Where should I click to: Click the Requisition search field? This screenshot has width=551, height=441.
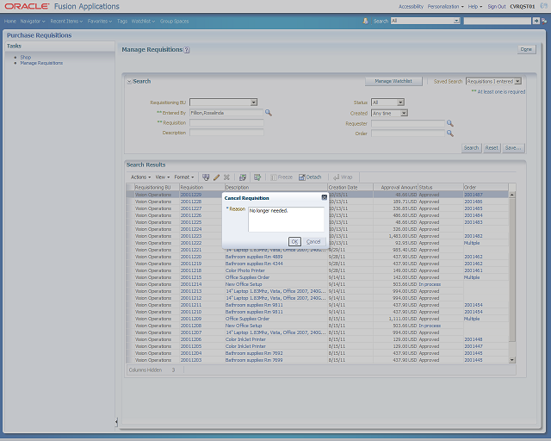tap(226, 122)
